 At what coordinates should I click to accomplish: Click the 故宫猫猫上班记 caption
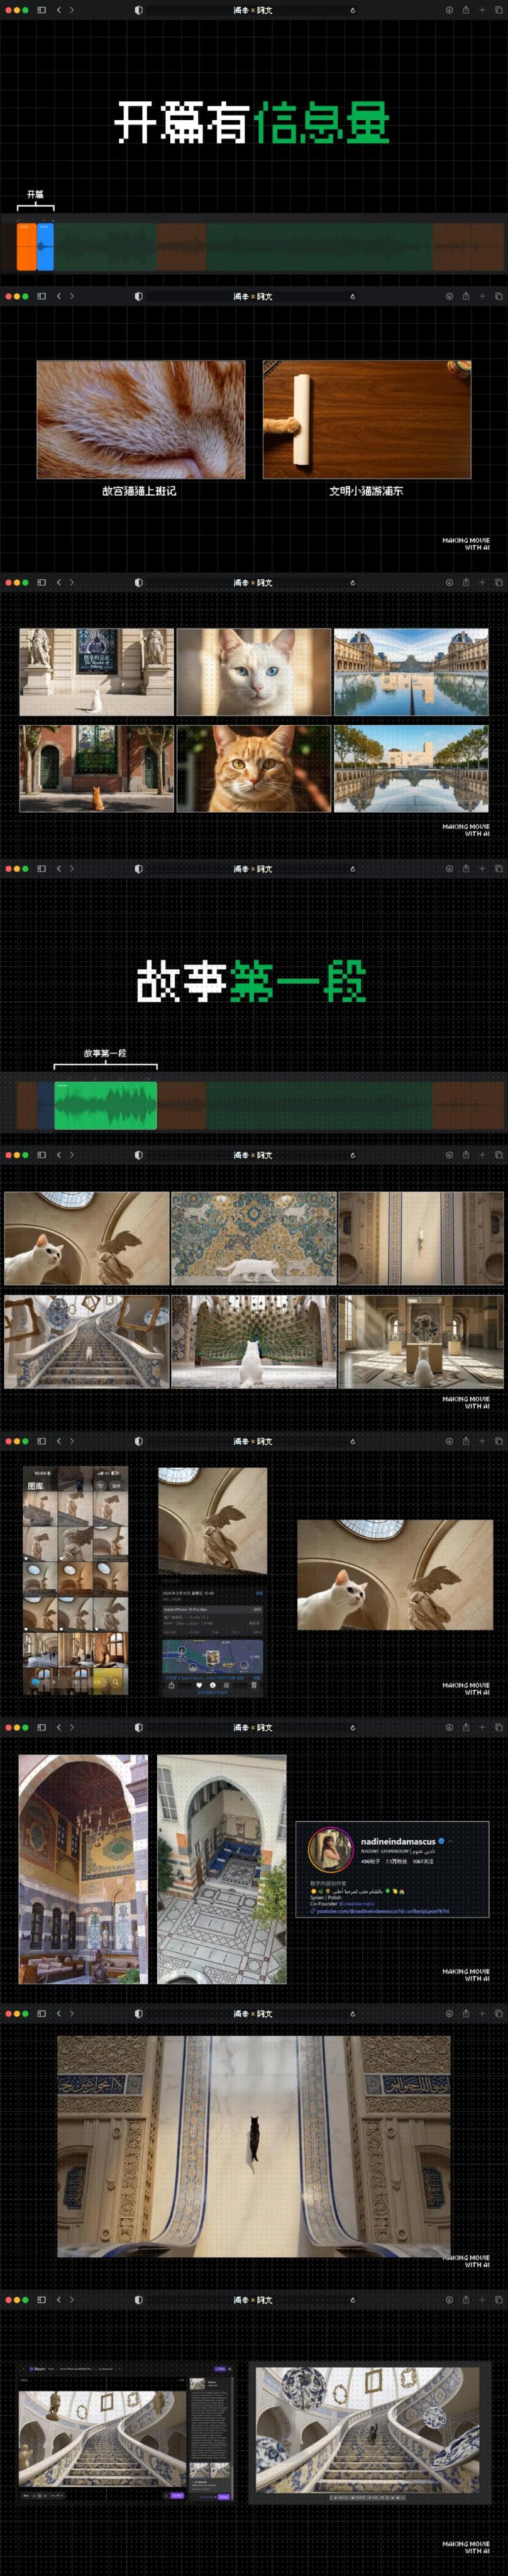pos(139,491)
